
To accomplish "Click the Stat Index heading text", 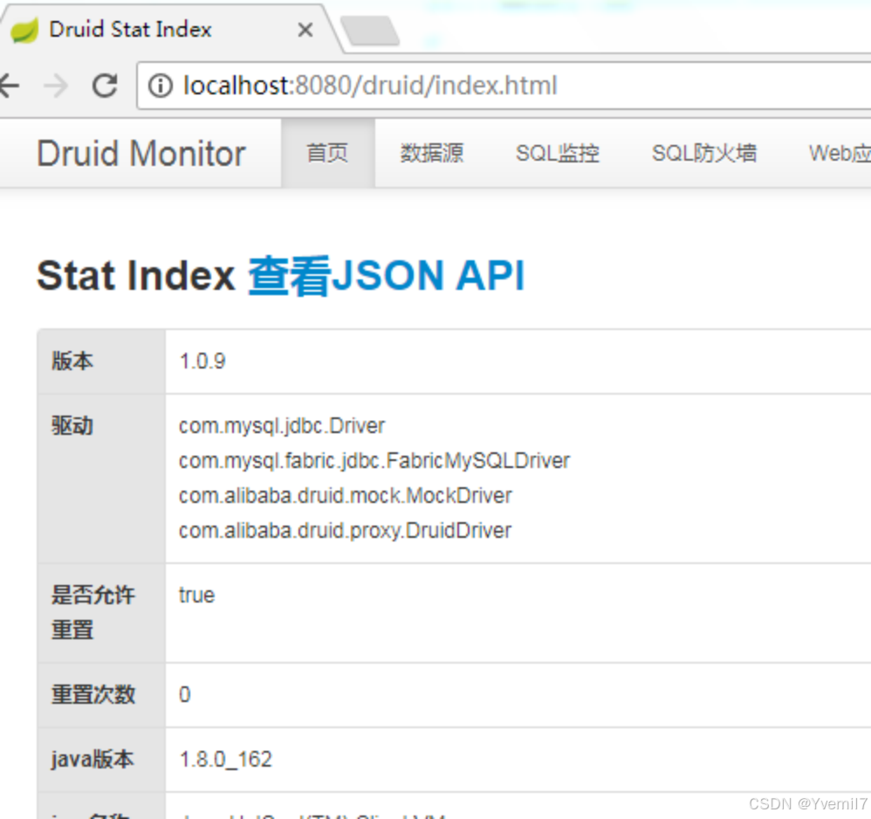I will pos(136,276).
